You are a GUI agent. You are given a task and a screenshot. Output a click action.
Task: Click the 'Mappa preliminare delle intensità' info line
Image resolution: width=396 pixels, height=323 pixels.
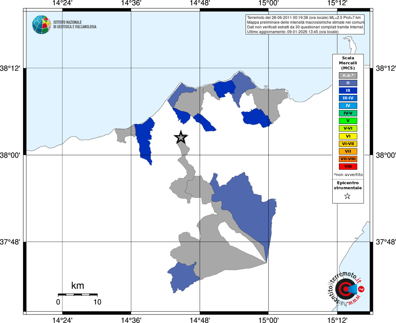tap(306, 22)
